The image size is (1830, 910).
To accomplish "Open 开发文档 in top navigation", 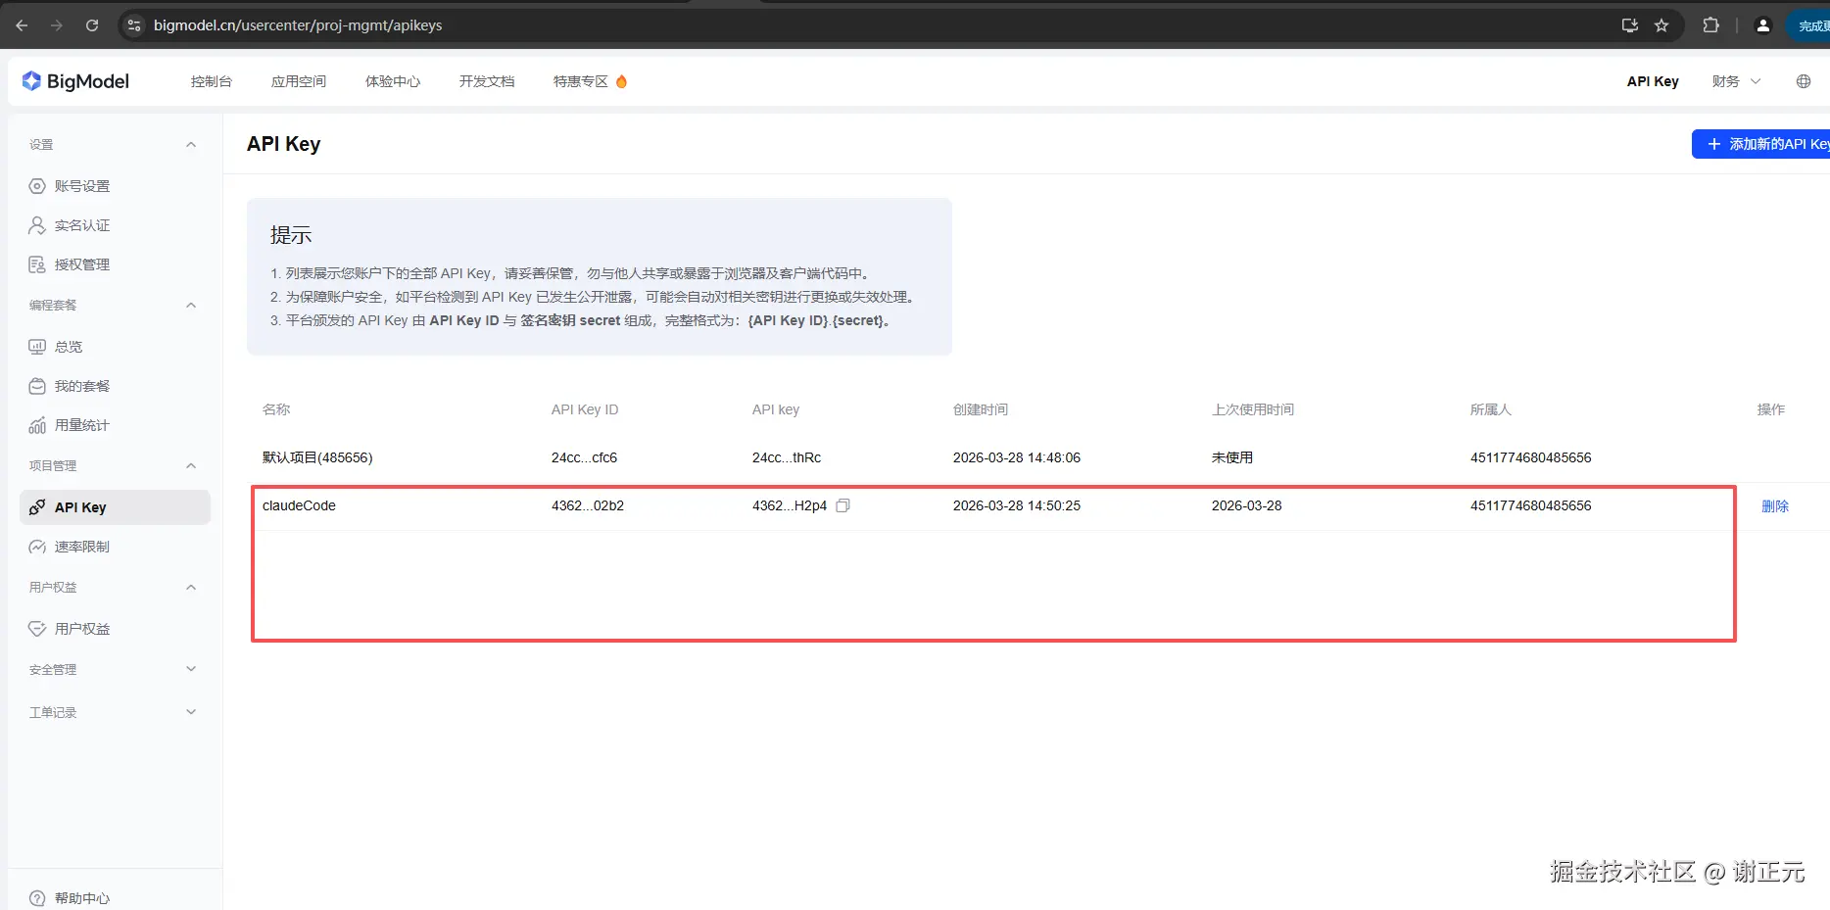I will pyautogui.click(x=487, y=81).
